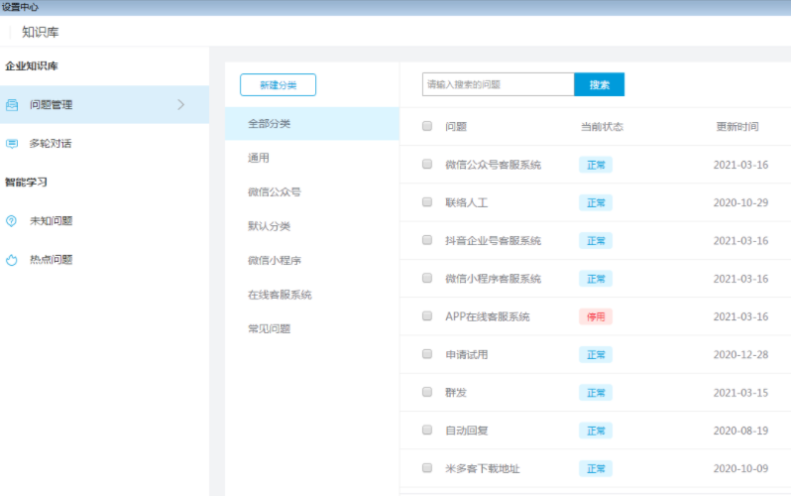792x496 pixels.
Task: Tick the APP在线客服系统 row checkbox
Action: click(427, 316)
